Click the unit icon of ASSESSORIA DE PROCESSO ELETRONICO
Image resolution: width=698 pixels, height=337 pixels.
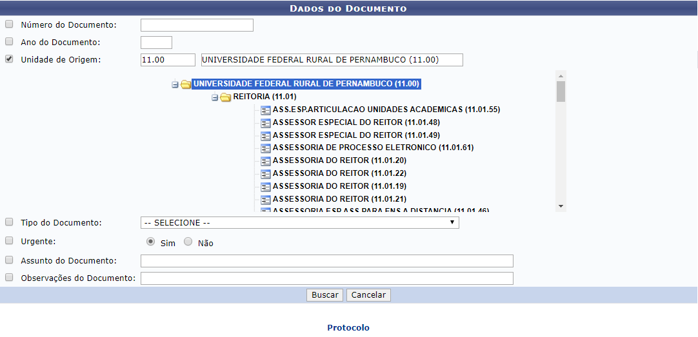pos(266,148)
